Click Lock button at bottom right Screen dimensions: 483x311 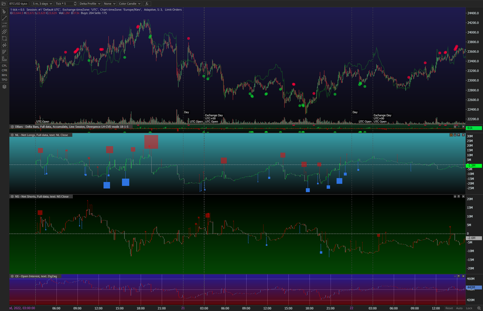pyautogui.click(x=469, y=308)
